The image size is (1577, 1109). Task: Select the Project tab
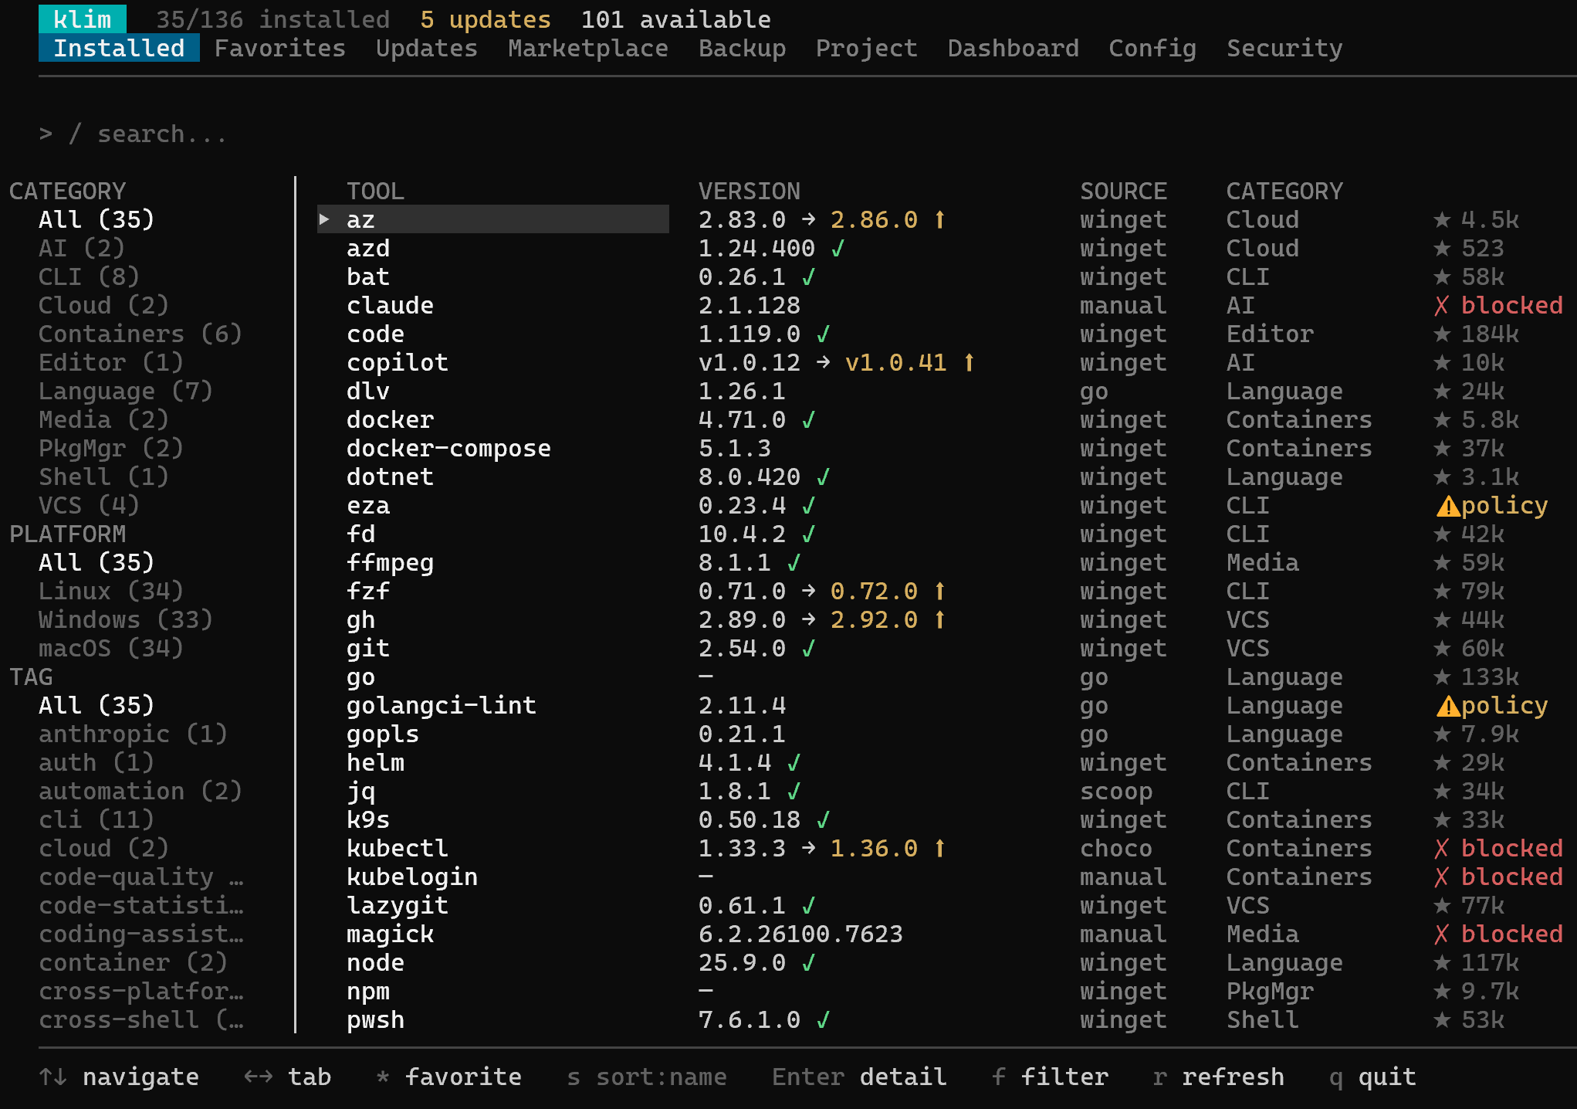866,49
